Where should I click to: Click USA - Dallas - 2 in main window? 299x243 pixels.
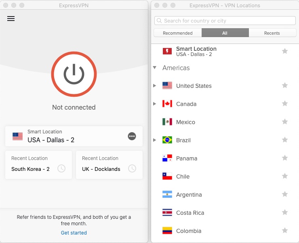51,140
